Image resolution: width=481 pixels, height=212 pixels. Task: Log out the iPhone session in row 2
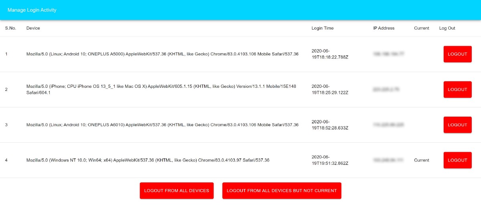pos(457,89)
